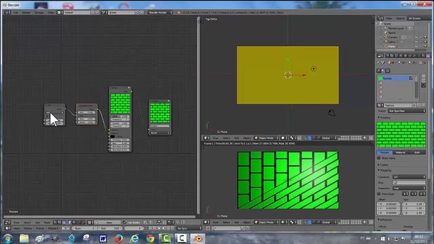Select the Both preview tab
Viewport: 434px width, 244px height.
pyautogui.click(x=417, y=152)
